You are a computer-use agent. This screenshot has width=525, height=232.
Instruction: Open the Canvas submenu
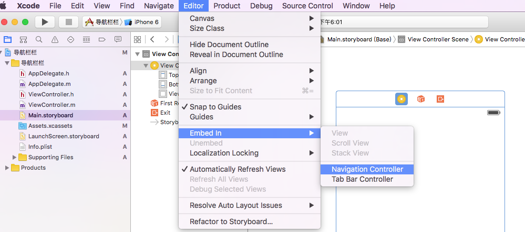250,18
